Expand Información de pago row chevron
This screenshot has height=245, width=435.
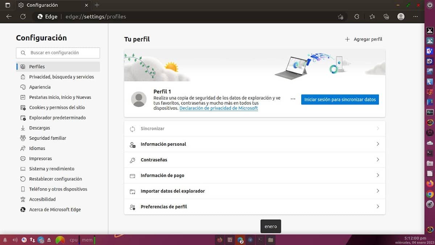378,175
